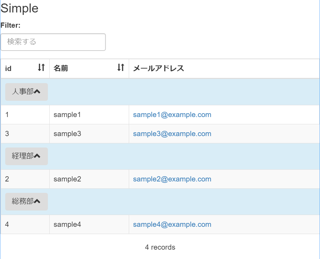Select the sample1 name cell
Screen dimensions: 320x259
67,115
